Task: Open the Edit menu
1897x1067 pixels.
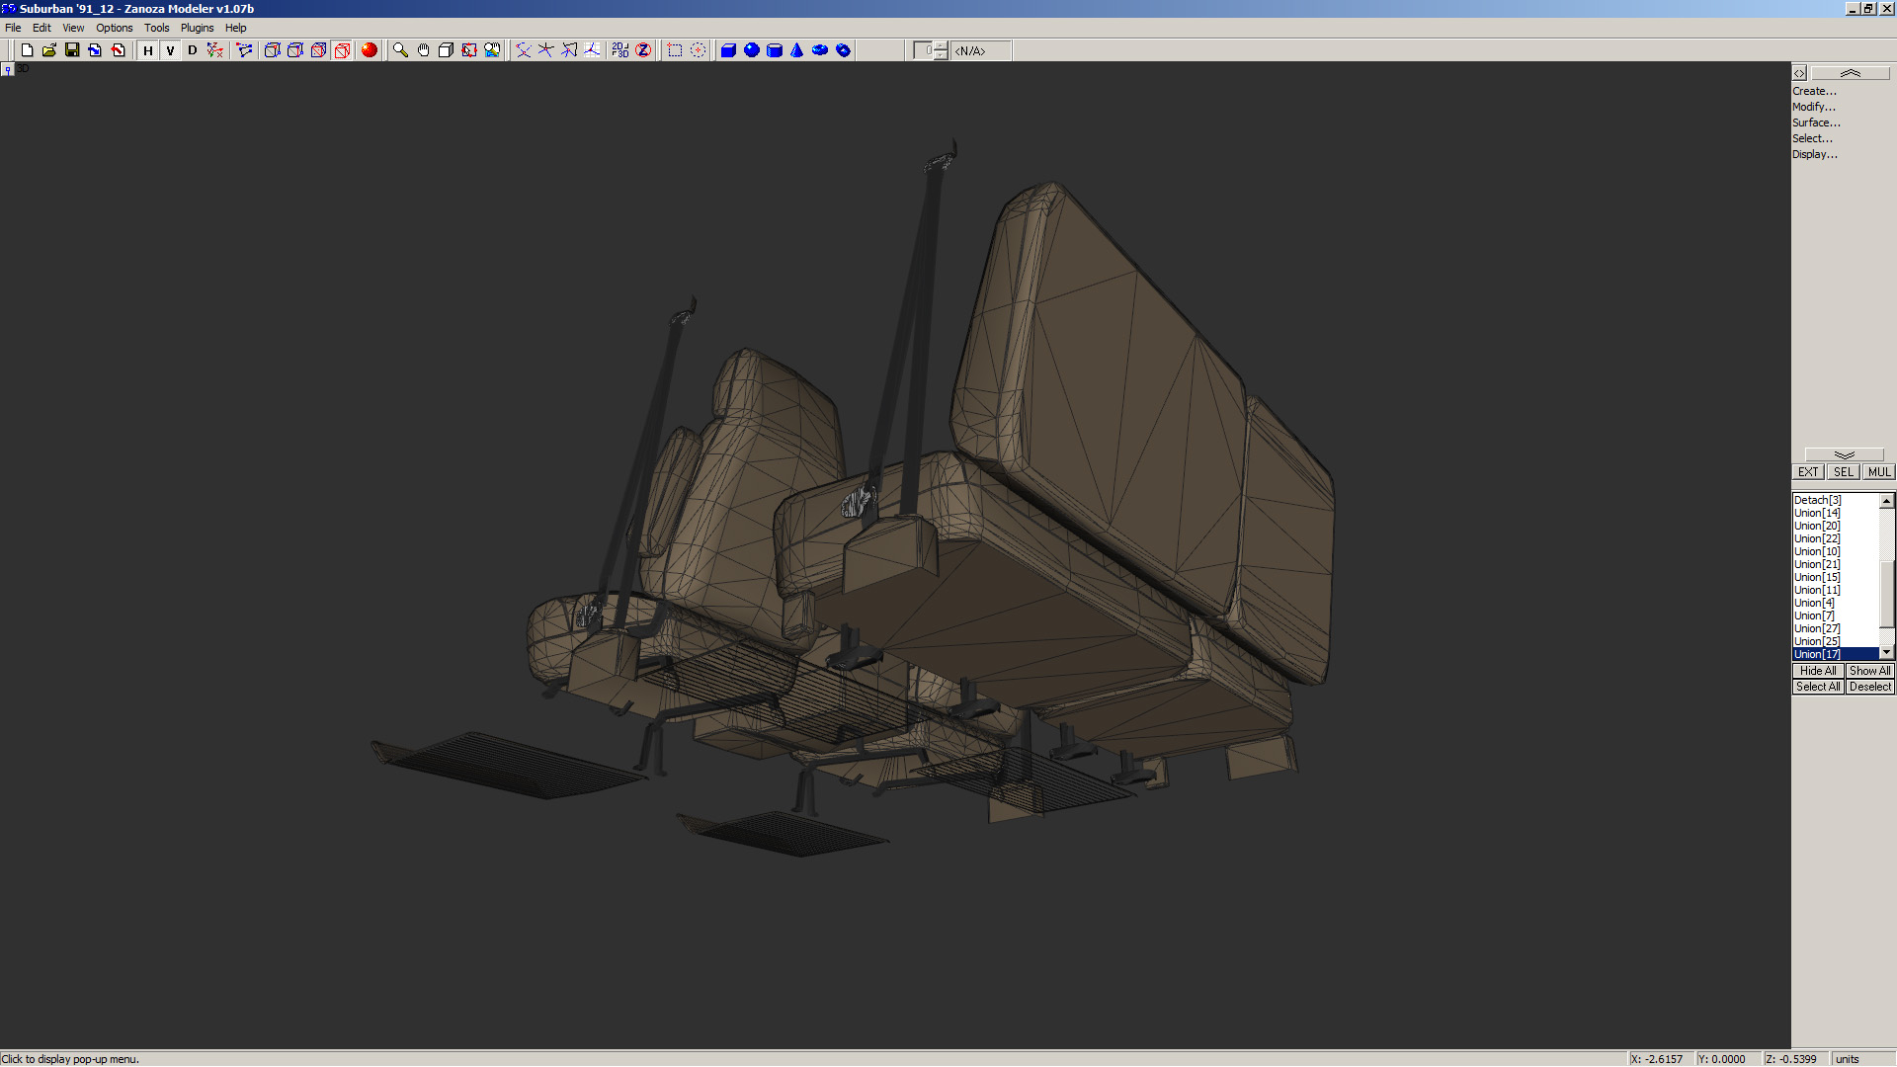Action: click(41, 28)
